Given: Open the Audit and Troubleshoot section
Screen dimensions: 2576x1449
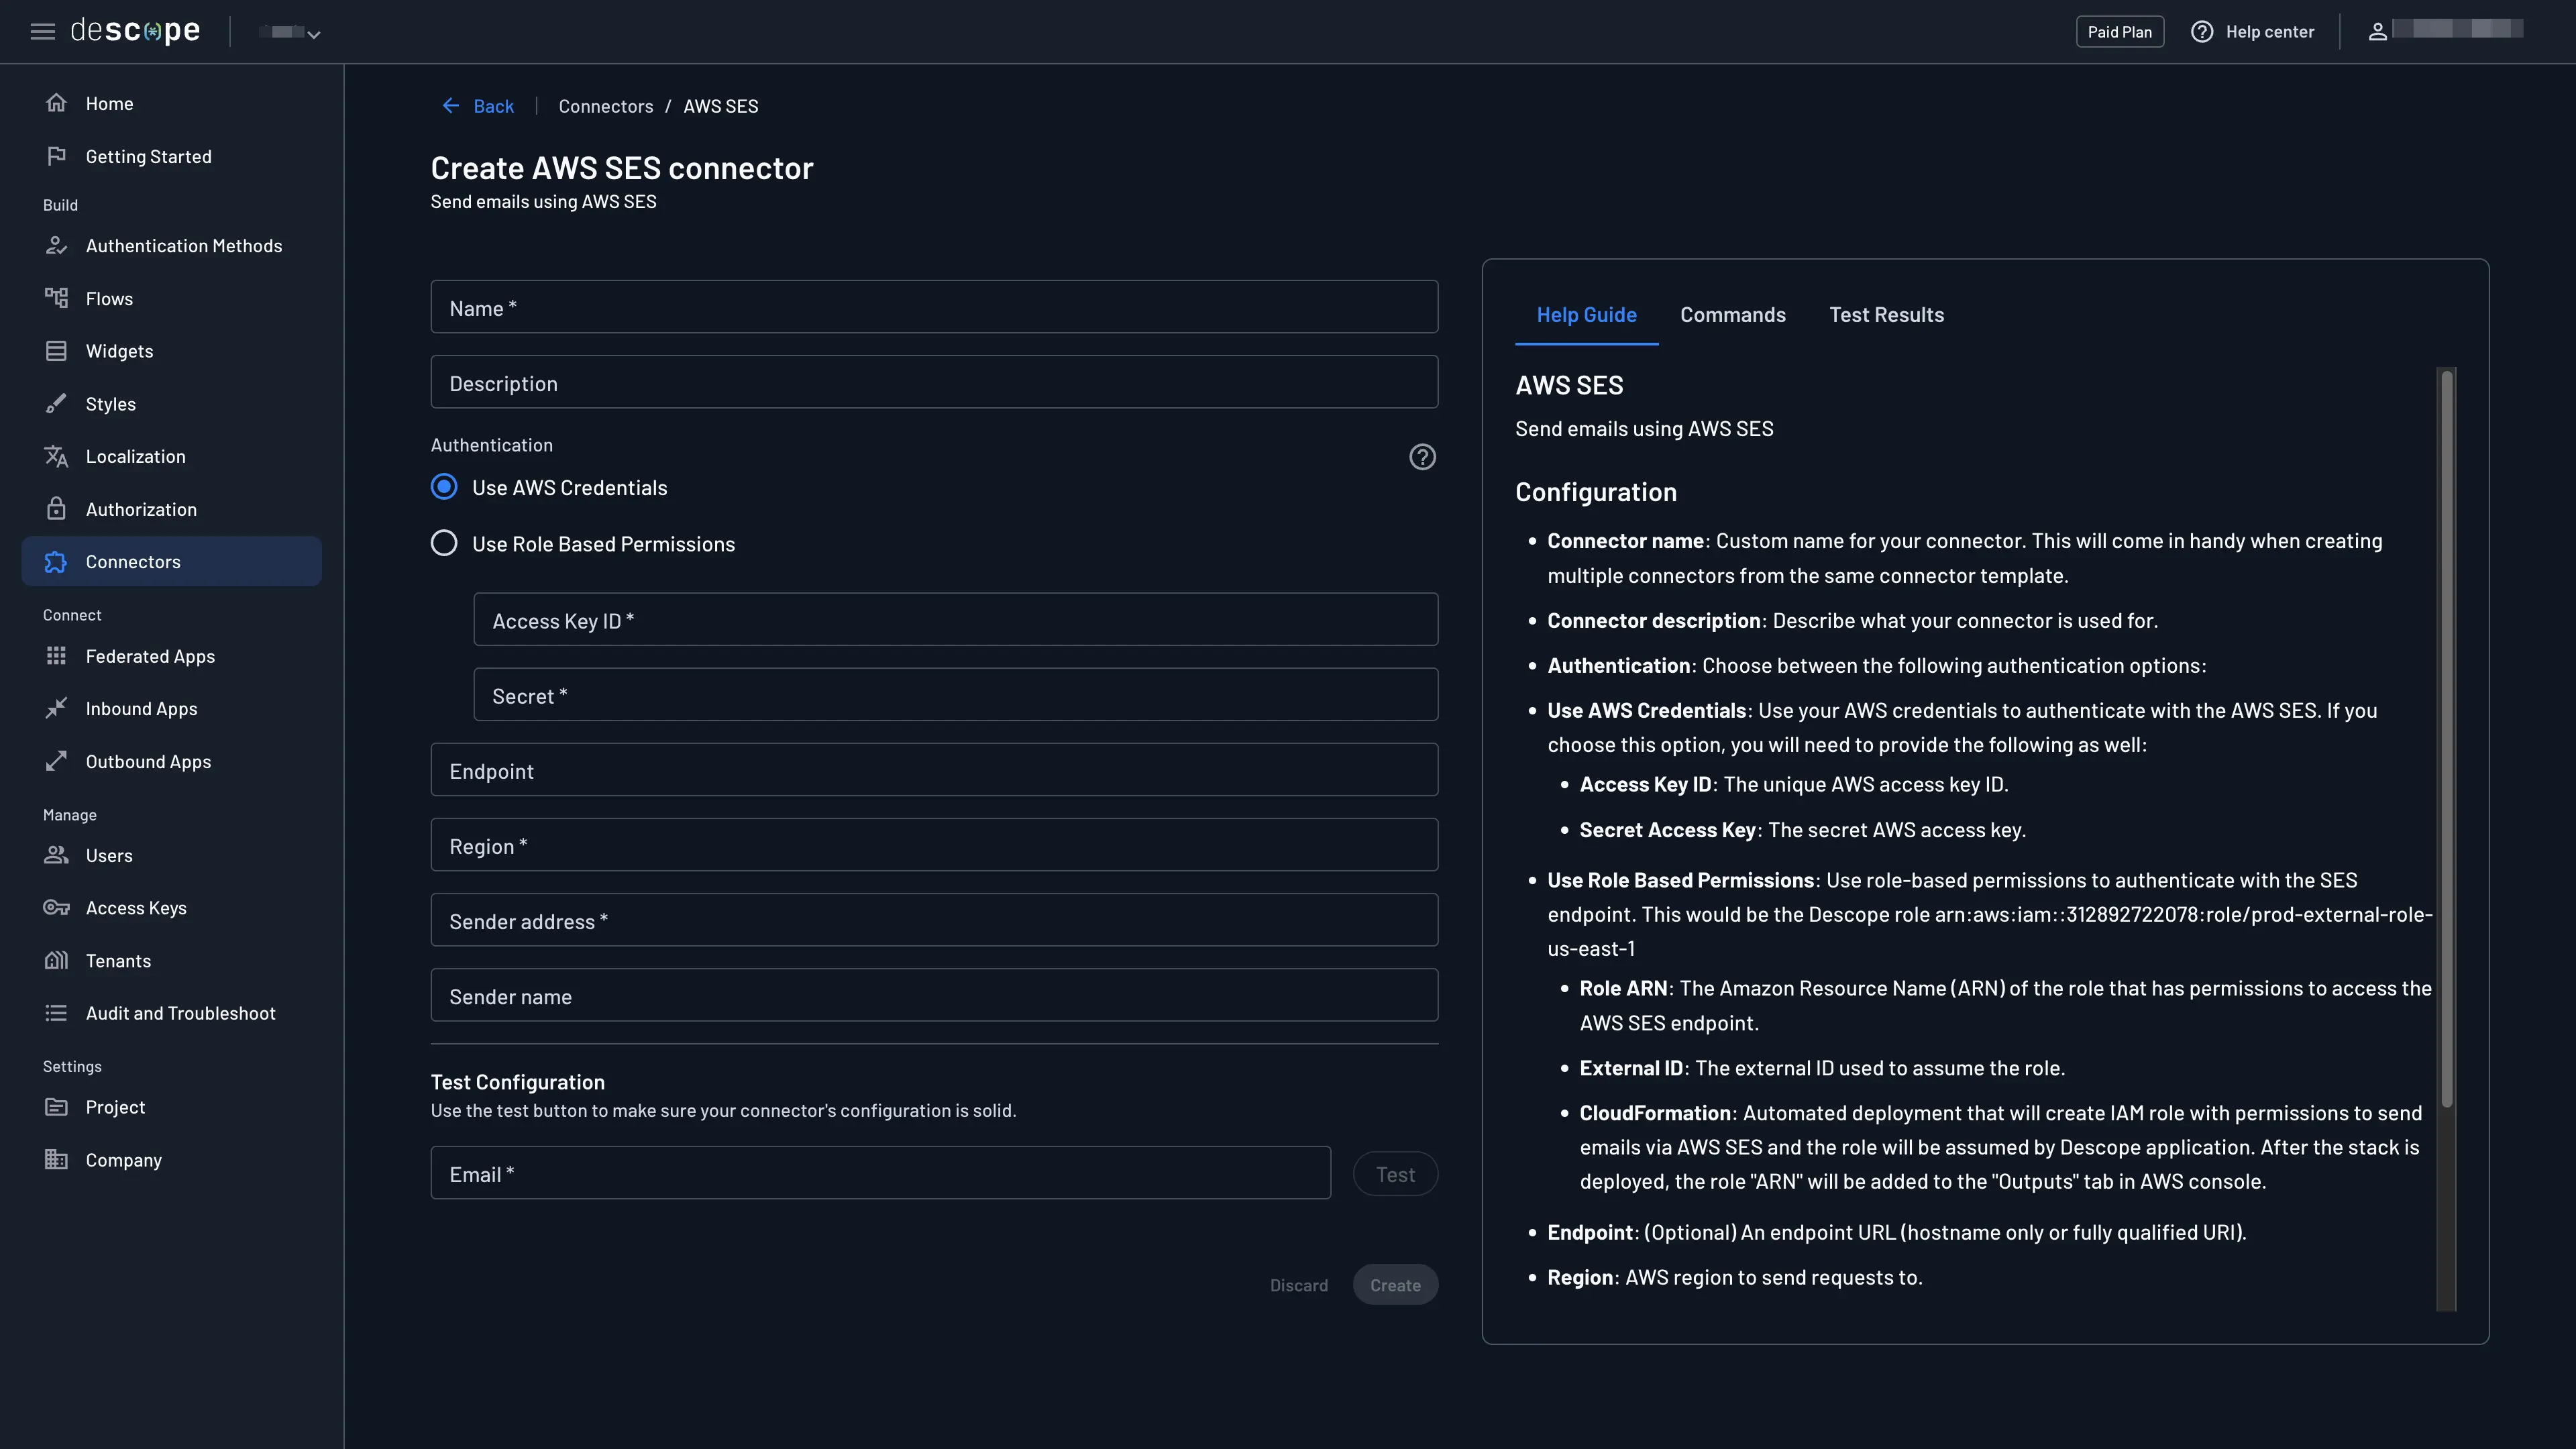Looking at the screenshot, I should (180, 1013).
